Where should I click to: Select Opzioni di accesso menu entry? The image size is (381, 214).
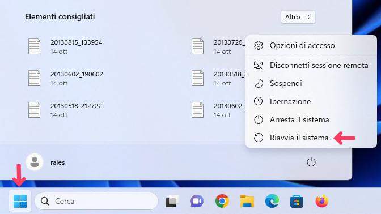click(311, 45)
